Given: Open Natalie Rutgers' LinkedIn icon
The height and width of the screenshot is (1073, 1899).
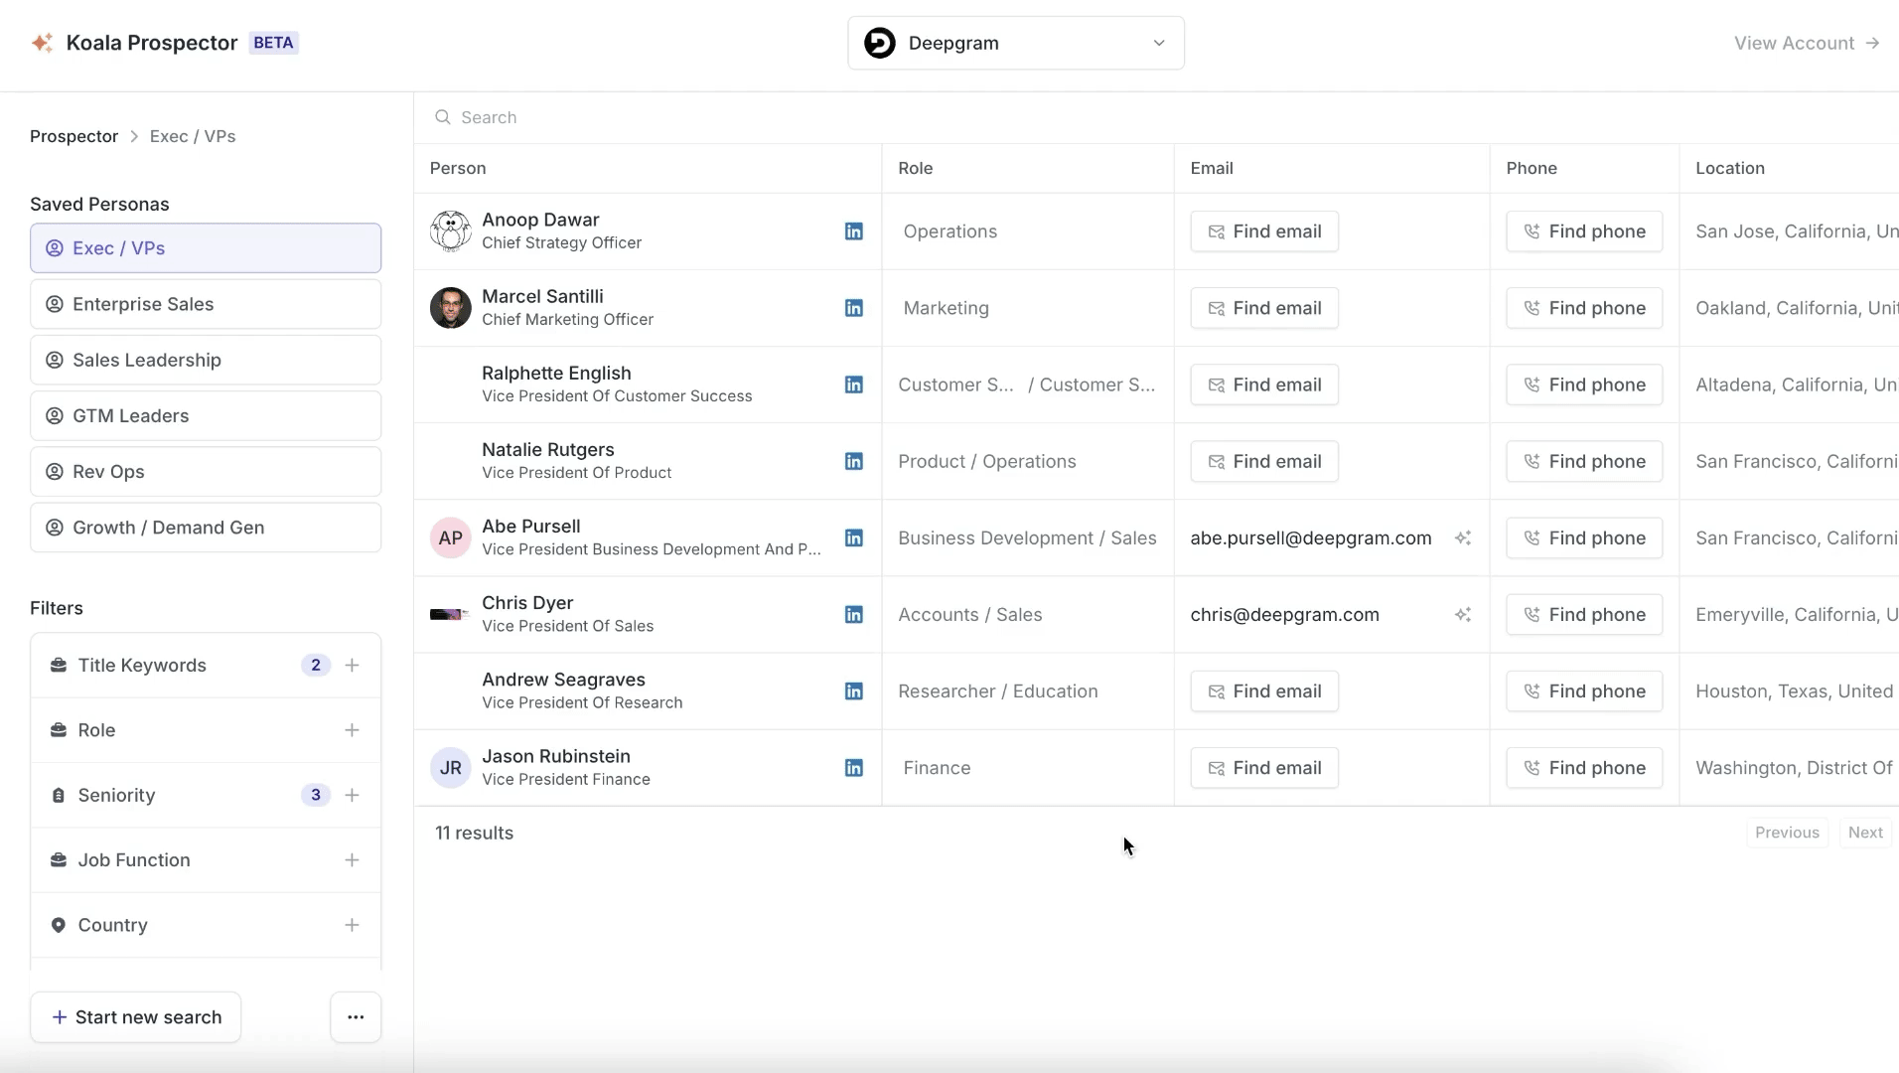Looking at the screenshot, I should 853,461.
